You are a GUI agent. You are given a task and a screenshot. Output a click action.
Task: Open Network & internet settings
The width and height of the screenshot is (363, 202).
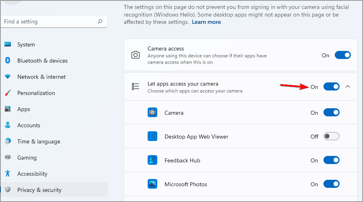coord(41,77)
